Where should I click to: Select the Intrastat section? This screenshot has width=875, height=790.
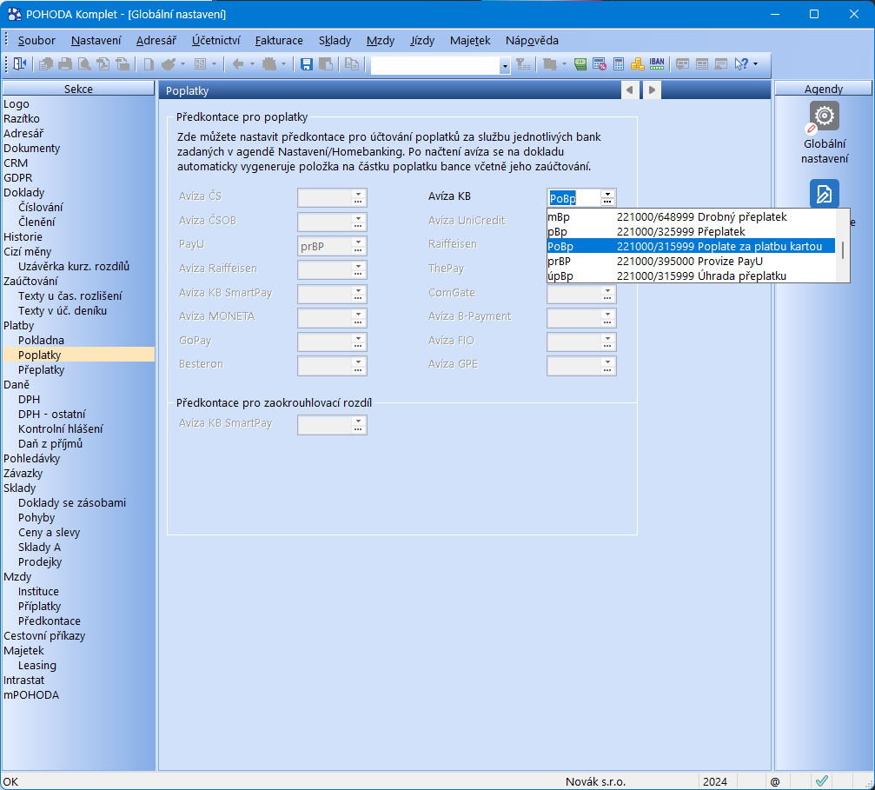pos(23,680)
